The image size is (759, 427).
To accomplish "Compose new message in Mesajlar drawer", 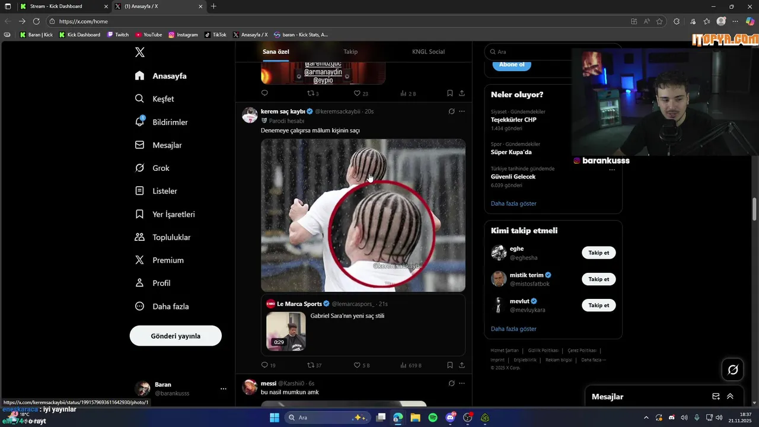I will click(x=716, y=397).
